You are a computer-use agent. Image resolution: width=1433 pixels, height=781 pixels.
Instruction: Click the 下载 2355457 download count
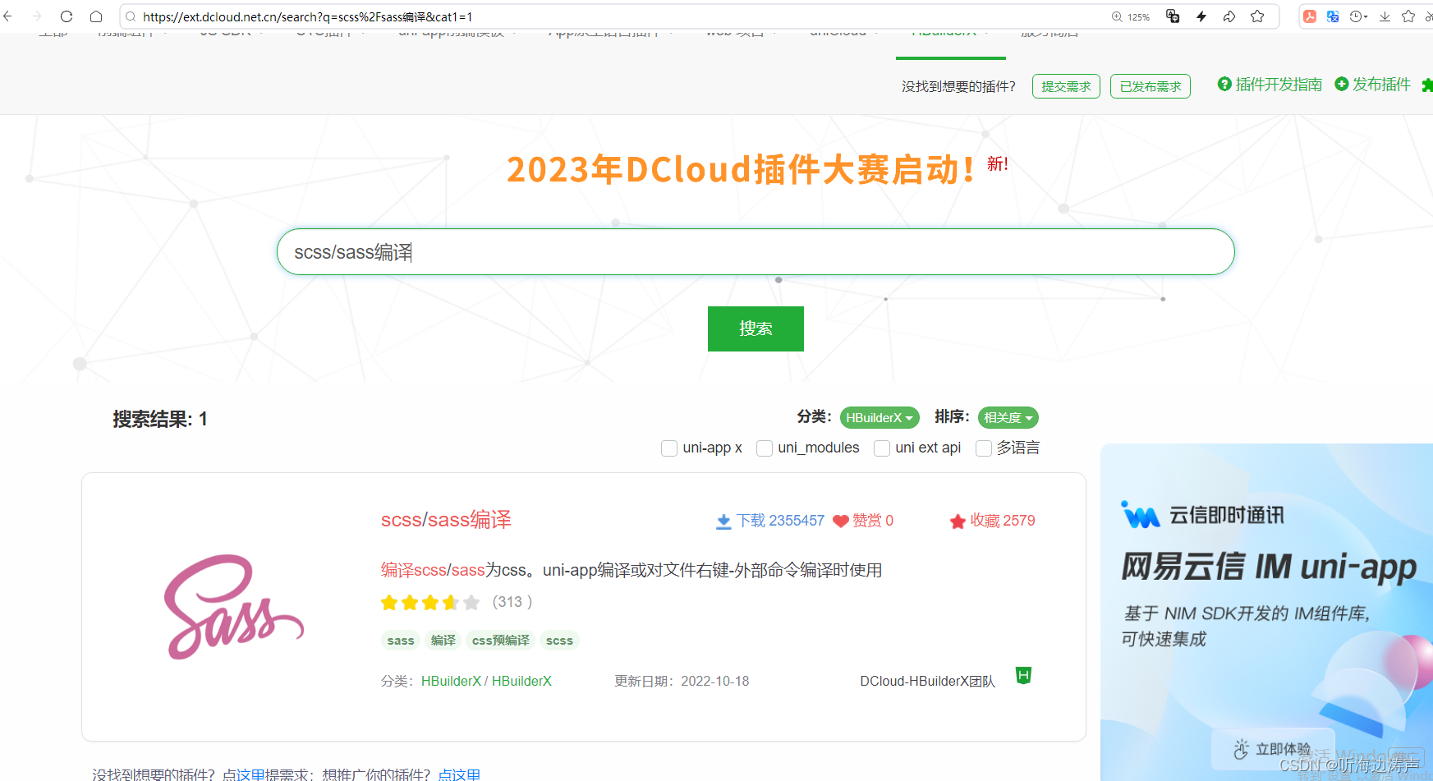point(780,521)
